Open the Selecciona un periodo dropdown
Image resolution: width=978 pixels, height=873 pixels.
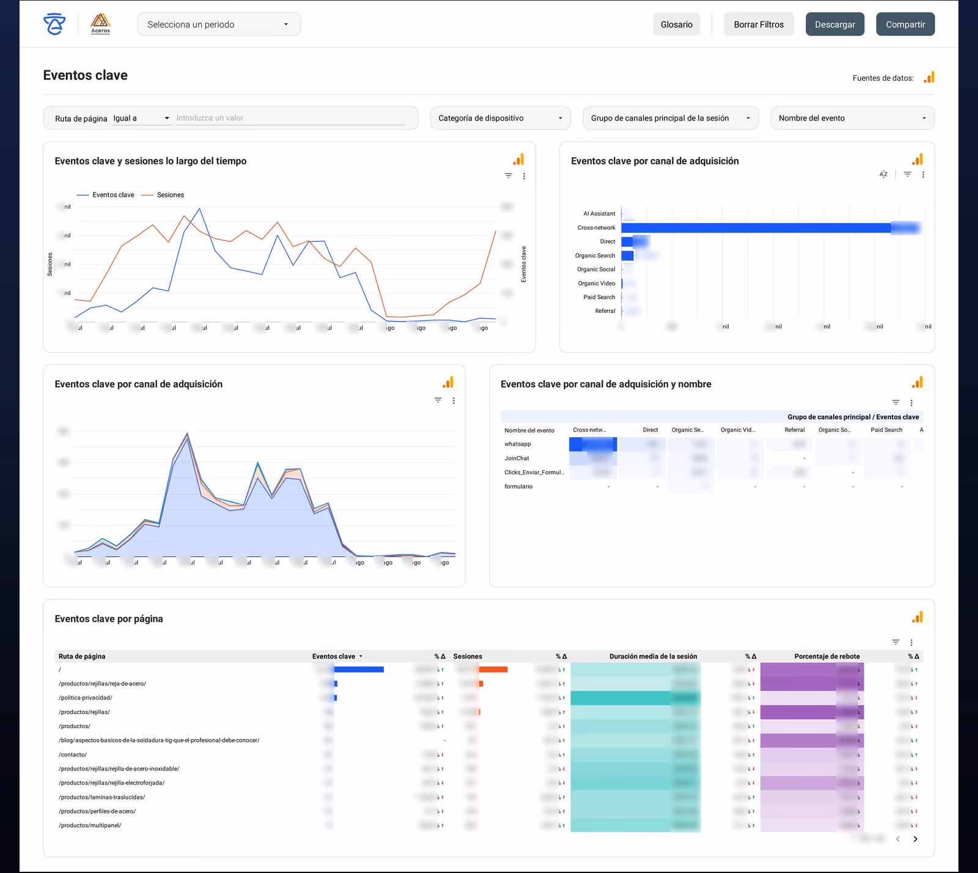click(219, 24)
